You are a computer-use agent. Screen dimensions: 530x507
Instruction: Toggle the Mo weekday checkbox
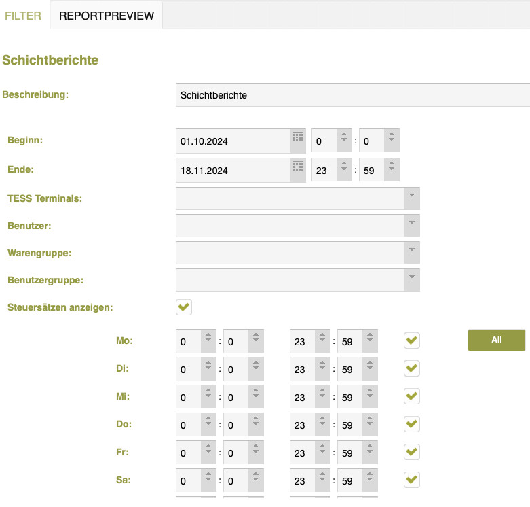[x=412, y=340]
